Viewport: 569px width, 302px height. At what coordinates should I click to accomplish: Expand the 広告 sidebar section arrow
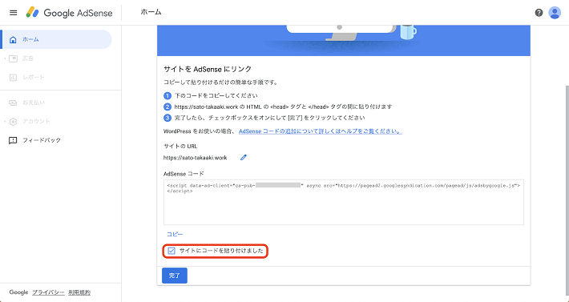5,58
